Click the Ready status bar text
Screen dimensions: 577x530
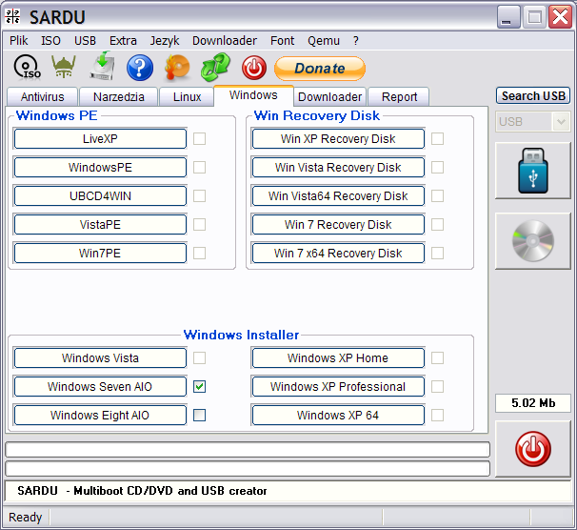coord(25,517)
